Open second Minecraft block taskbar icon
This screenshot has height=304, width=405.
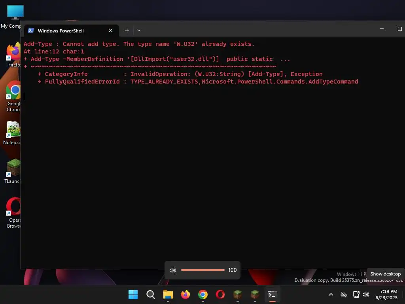pyautogui.click(x=255, y=294)
